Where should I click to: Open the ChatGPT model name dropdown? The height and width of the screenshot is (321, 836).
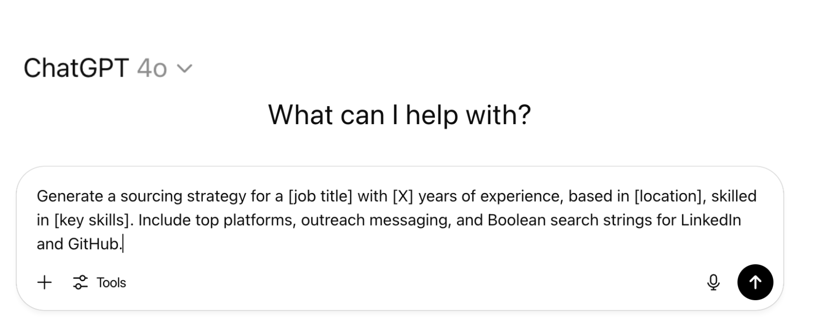[76, 68]
